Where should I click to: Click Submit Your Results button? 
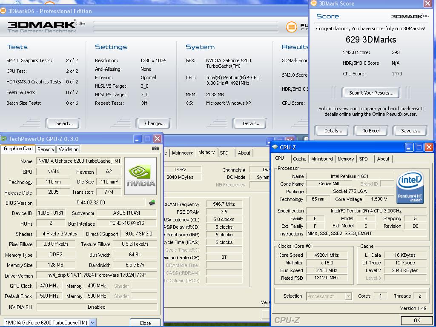370,93
